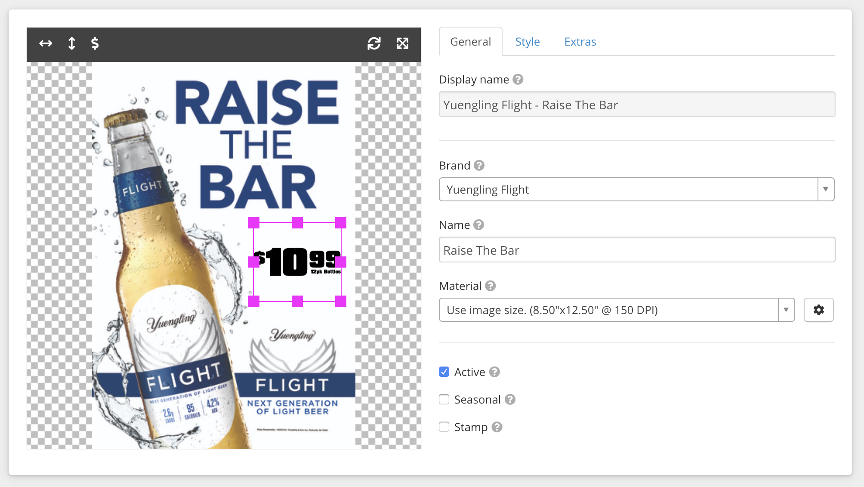Viewport: 864px width, 487px height.
Task: Click top-right handle of price selection
Action: coord(341,223)
